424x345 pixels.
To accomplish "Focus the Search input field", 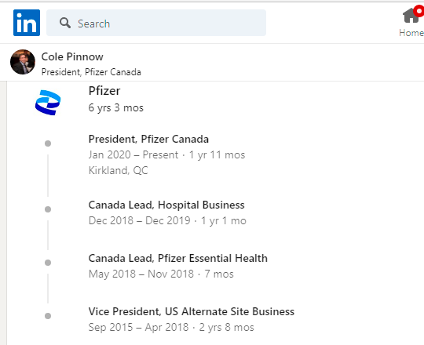I will click(156, 23).
